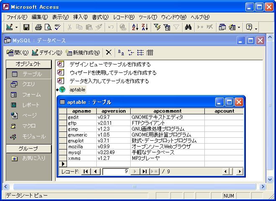Click the View design icon in main toolbar

coord(10,27)
